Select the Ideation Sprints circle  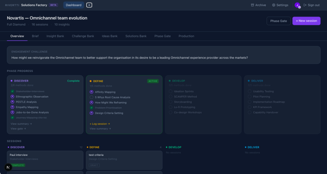coord(170,91)
